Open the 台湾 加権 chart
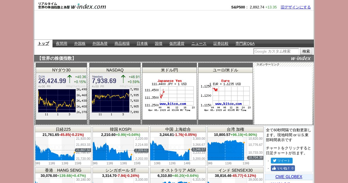This screenshot has width=348, height=183. 235,151
